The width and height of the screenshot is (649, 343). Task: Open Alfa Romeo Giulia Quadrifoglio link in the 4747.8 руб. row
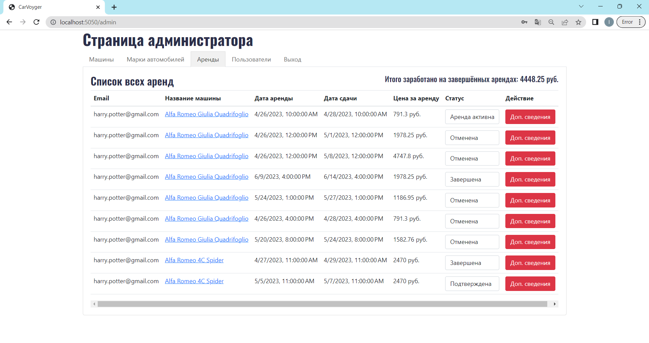tap(207, 156)
